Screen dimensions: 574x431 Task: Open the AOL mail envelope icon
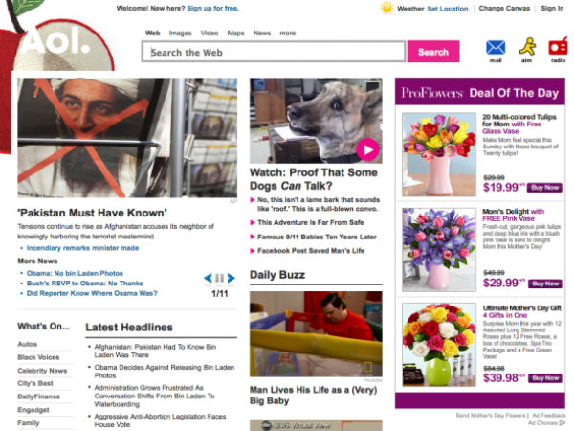[x=496, y=48]
